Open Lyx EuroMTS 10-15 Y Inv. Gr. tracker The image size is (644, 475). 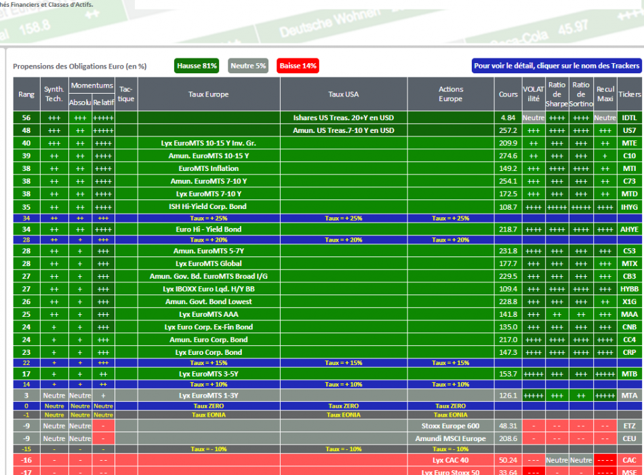tap(208, 143)
